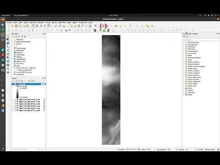Image resolution: width=220 pixels, height=165 pixels.
Task: Open the Layer menu
Action: [26, 22]
